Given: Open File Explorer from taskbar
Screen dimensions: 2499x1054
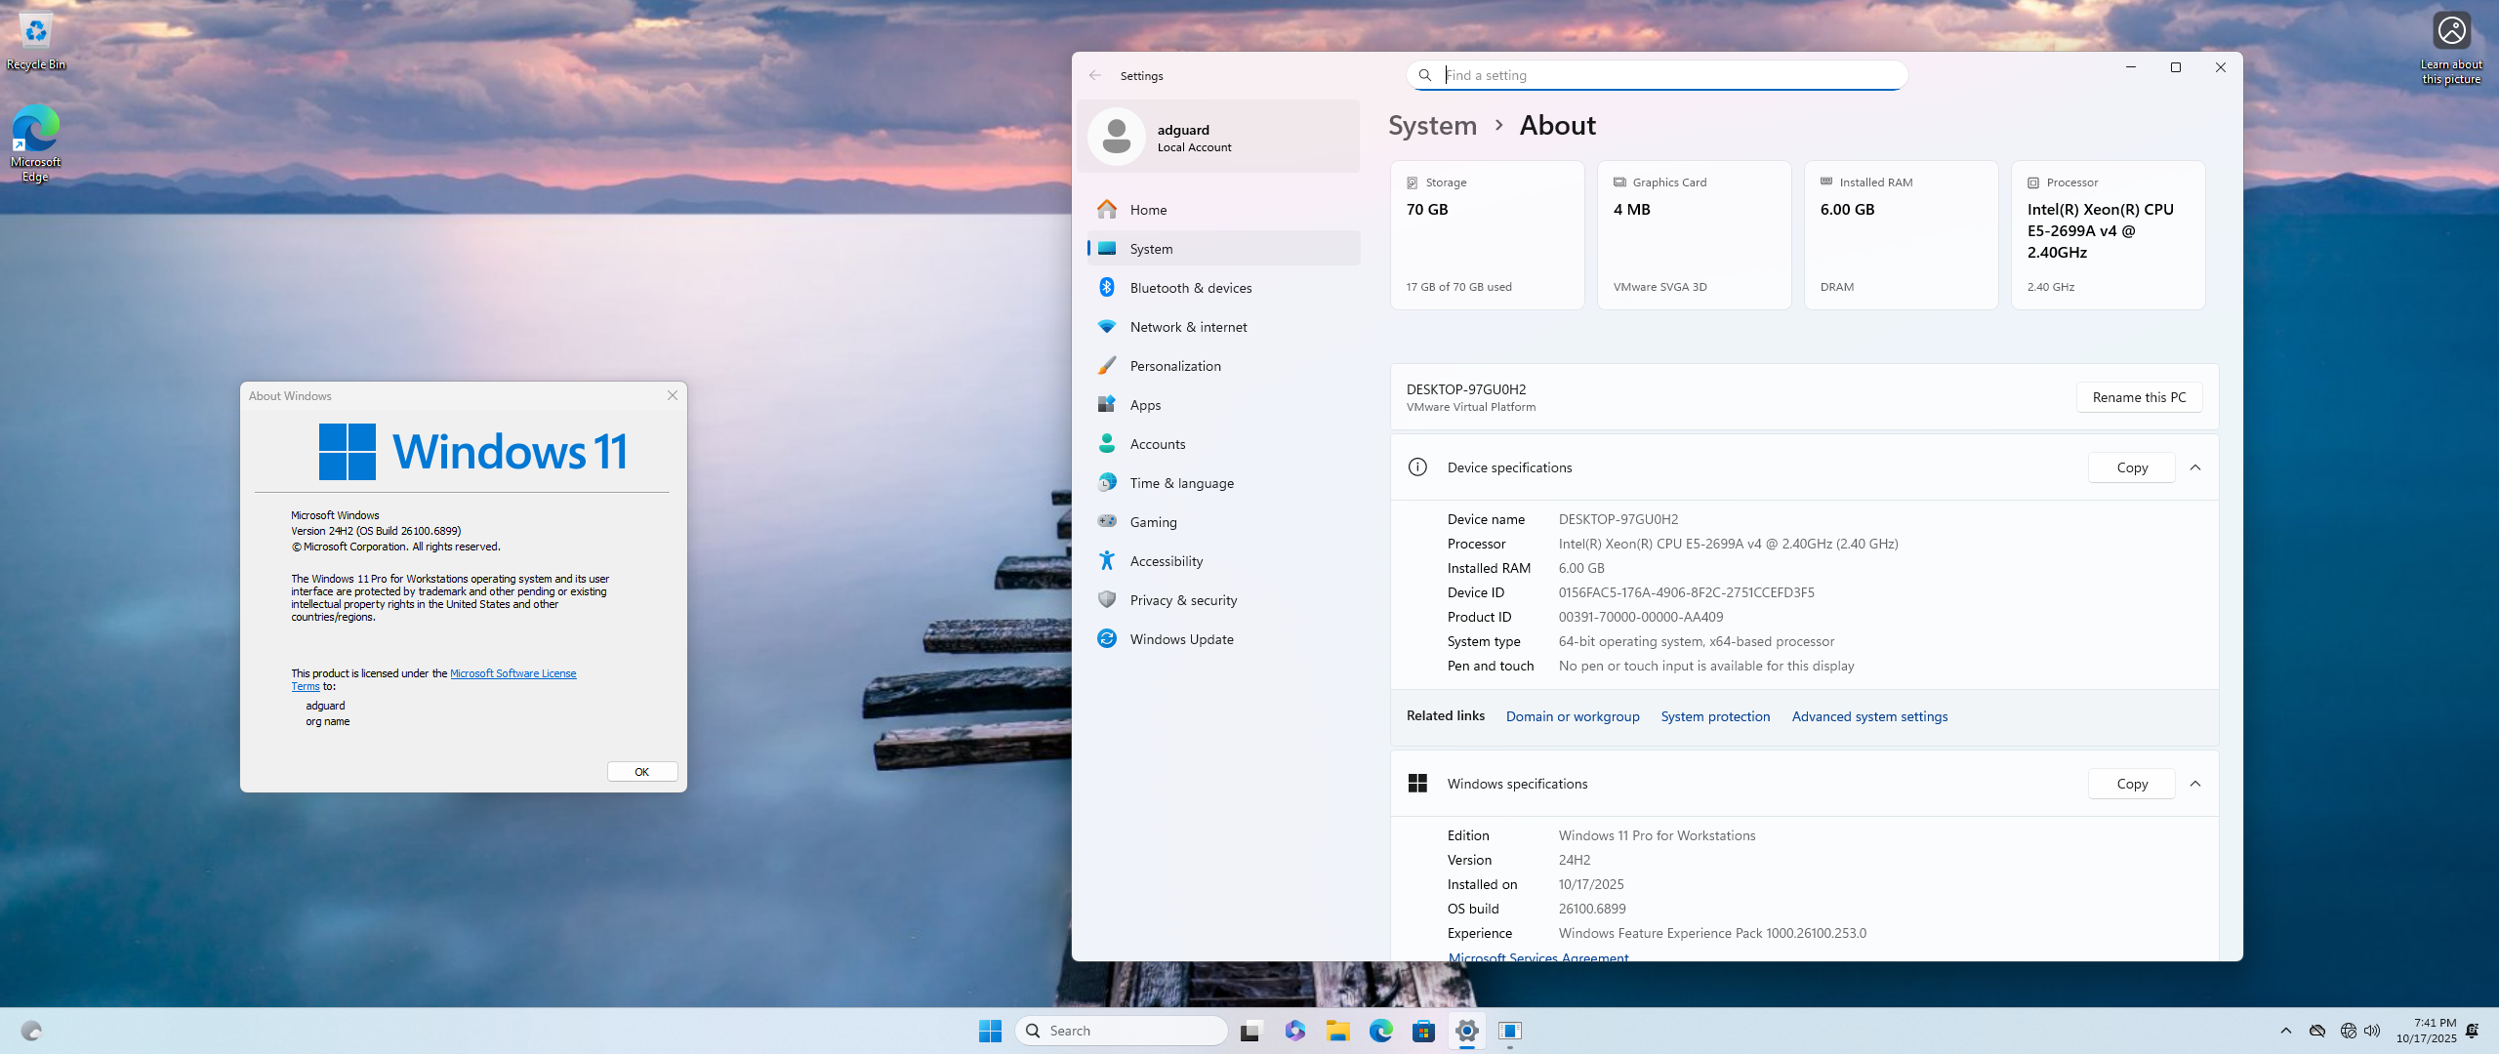Looking at the screenshot, I should point(1337,1031).
